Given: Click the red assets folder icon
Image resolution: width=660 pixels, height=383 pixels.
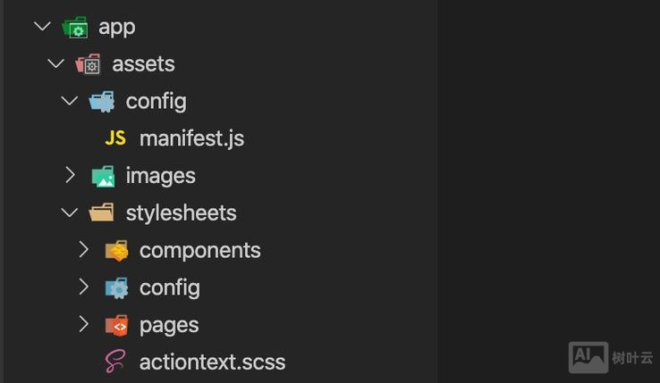Looking at the screenshot, I should [89, 64].
